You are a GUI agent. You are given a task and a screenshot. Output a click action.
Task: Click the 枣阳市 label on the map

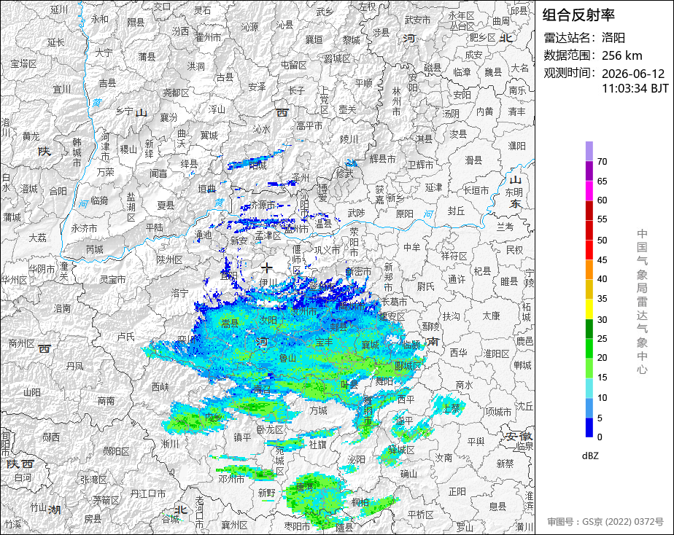tap(297, 526)
